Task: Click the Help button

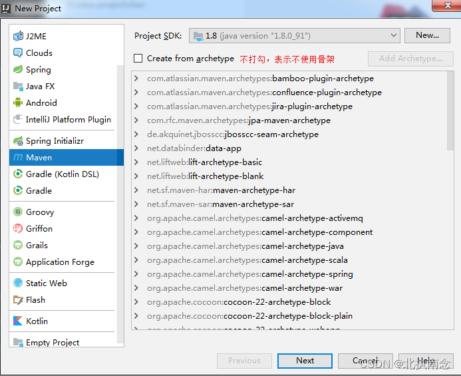Action: 426,361
